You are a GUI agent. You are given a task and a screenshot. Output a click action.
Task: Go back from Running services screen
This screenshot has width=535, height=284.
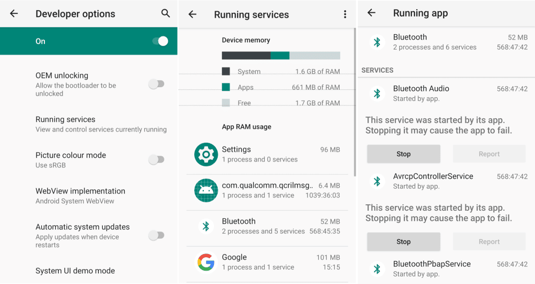coord(193,14)
